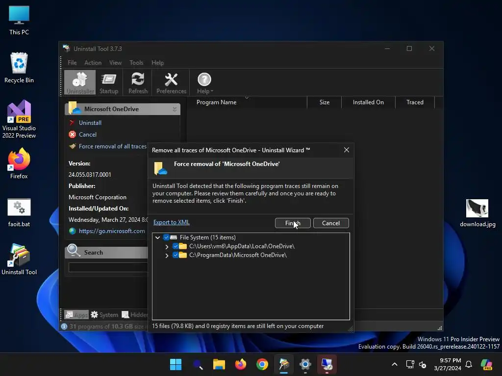Open the Uninstaller toolbar section

(x=80, y=83)
